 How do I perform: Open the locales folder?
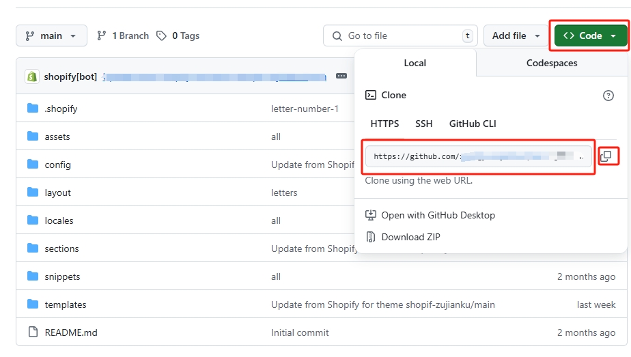(59, 220)
